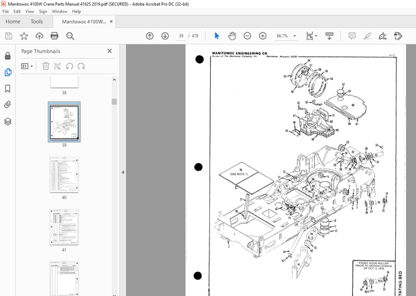Print the document using printer icon
416x296 pixels.
click(54, 36)
